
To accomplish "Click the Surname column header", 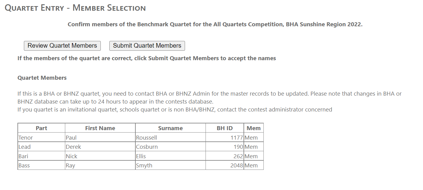I will point(170,128).
